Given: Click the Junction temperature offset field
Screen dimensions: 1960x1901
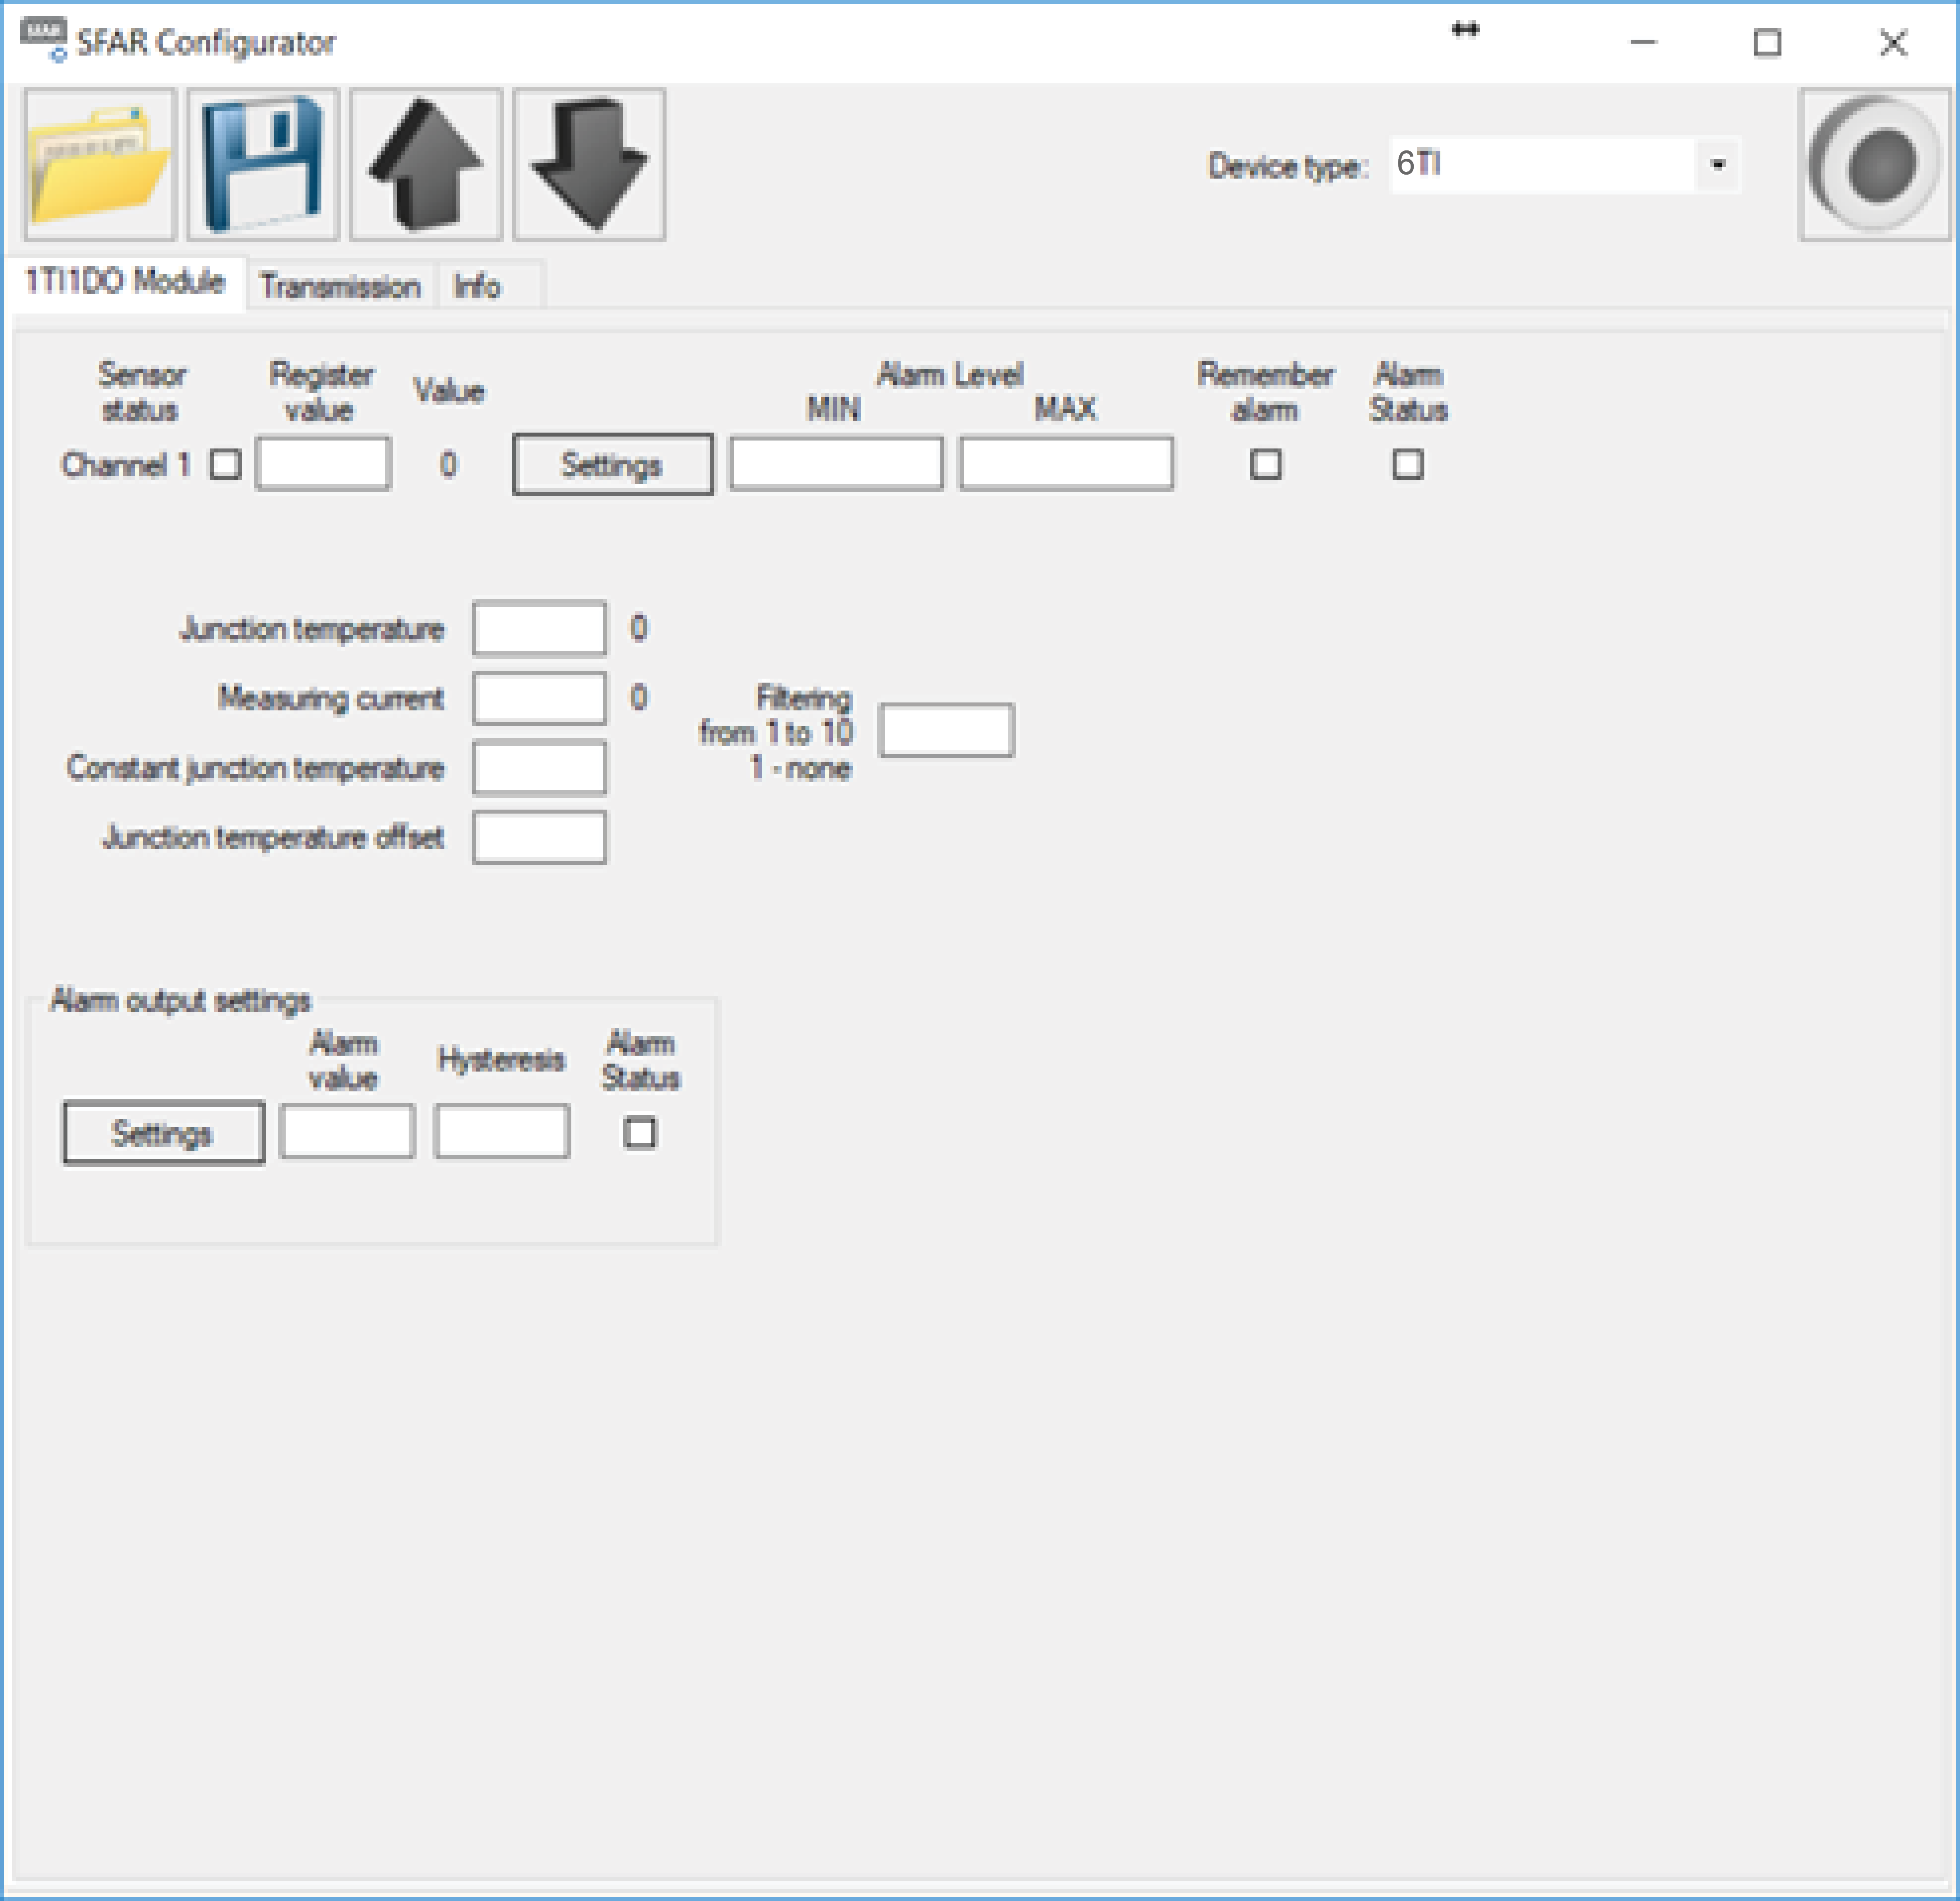Looking at the screenshot, I should (540, 837).
